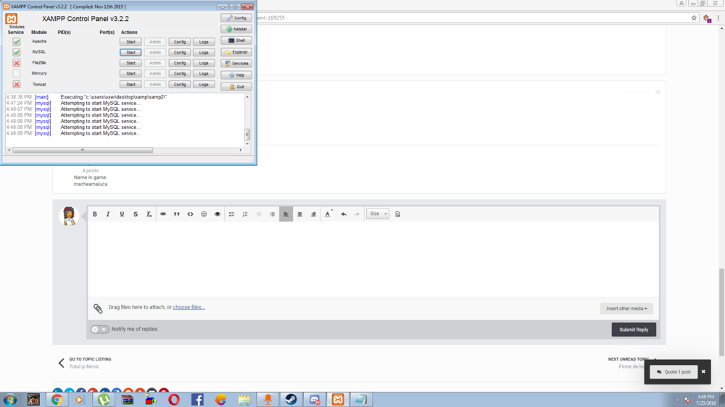This screenshot has width=725, height=407.
Task: Click the XAMPP log horizontal scrollbar
Action: pos(83,150)
